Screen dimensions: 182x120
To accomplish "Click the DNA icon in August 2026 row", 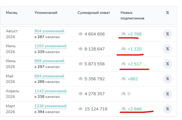I will tap(168, 34).
